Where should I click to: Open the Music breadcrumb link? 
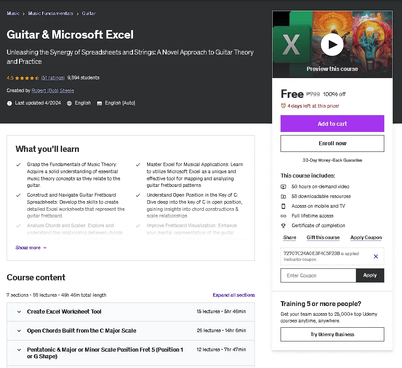pyautogui.click(x=13, y=13)
